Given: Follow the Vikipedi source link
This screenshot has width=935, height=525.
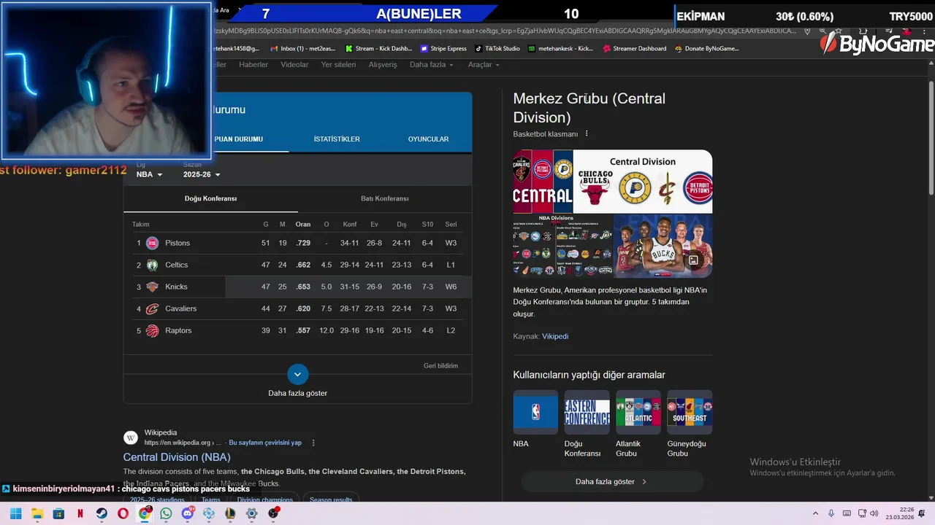Looking at the screenshot, I should [x=555, y=336].
